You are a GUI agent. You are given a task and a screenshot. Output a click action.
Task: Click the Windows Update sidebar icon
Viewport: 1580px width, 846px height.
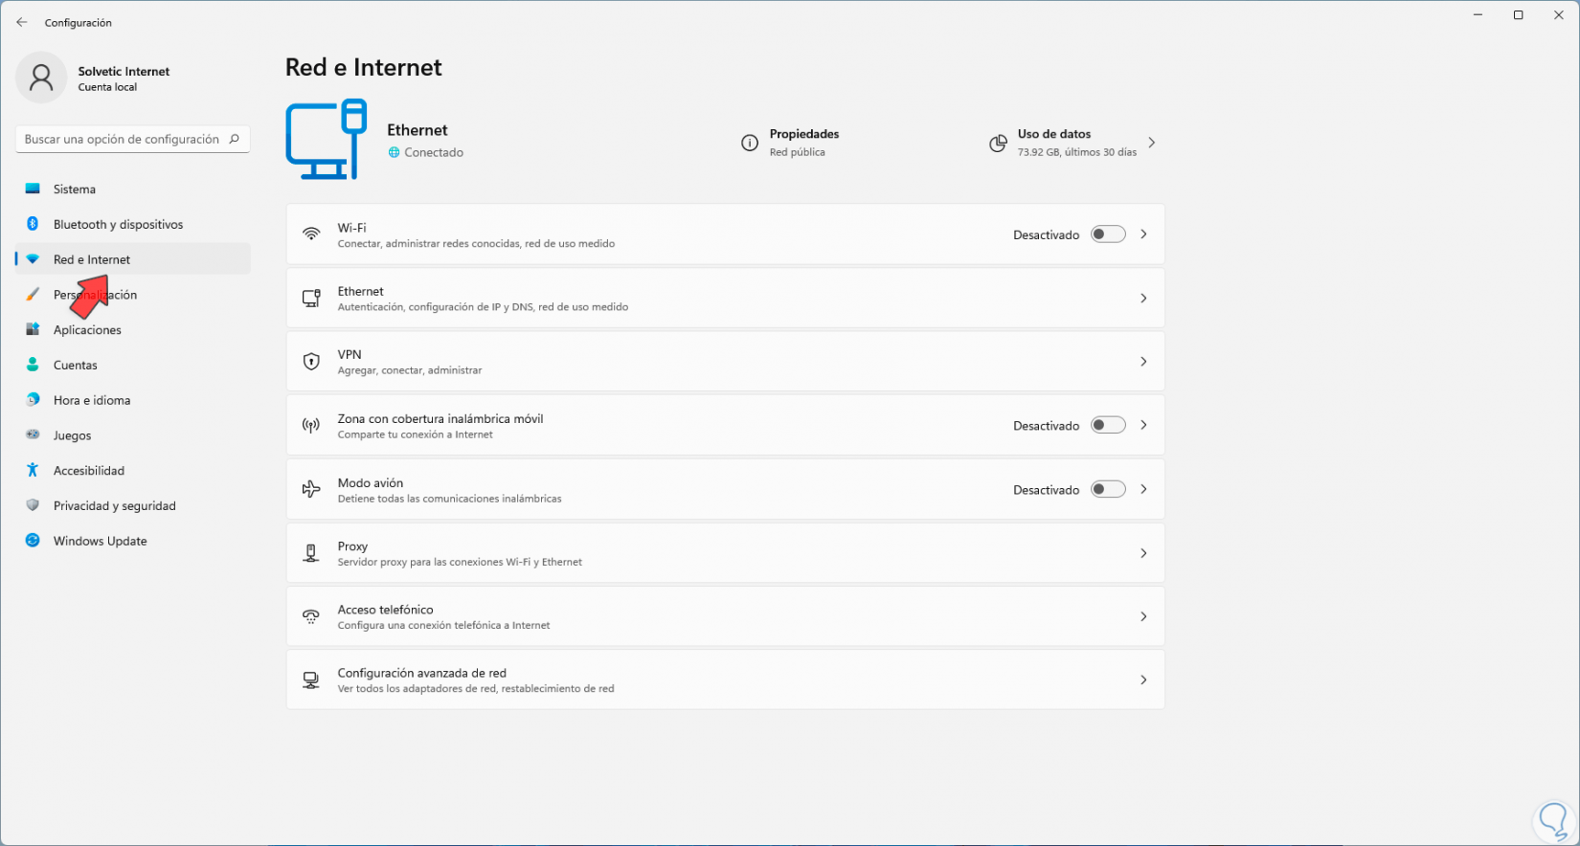click(33, 541)
